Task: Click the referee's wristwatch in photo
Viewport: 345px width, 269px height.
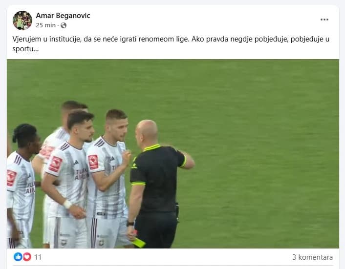Action: [x=130, y=224]
